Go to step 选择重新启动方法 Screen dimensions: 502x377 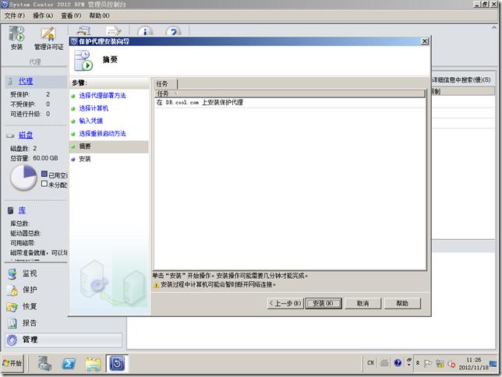(x=102, y=133)
